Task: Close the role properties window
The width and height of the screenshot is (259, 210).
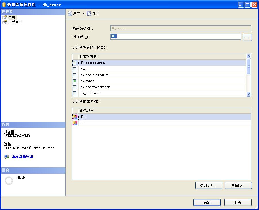Action: click(x=254, y=5)
